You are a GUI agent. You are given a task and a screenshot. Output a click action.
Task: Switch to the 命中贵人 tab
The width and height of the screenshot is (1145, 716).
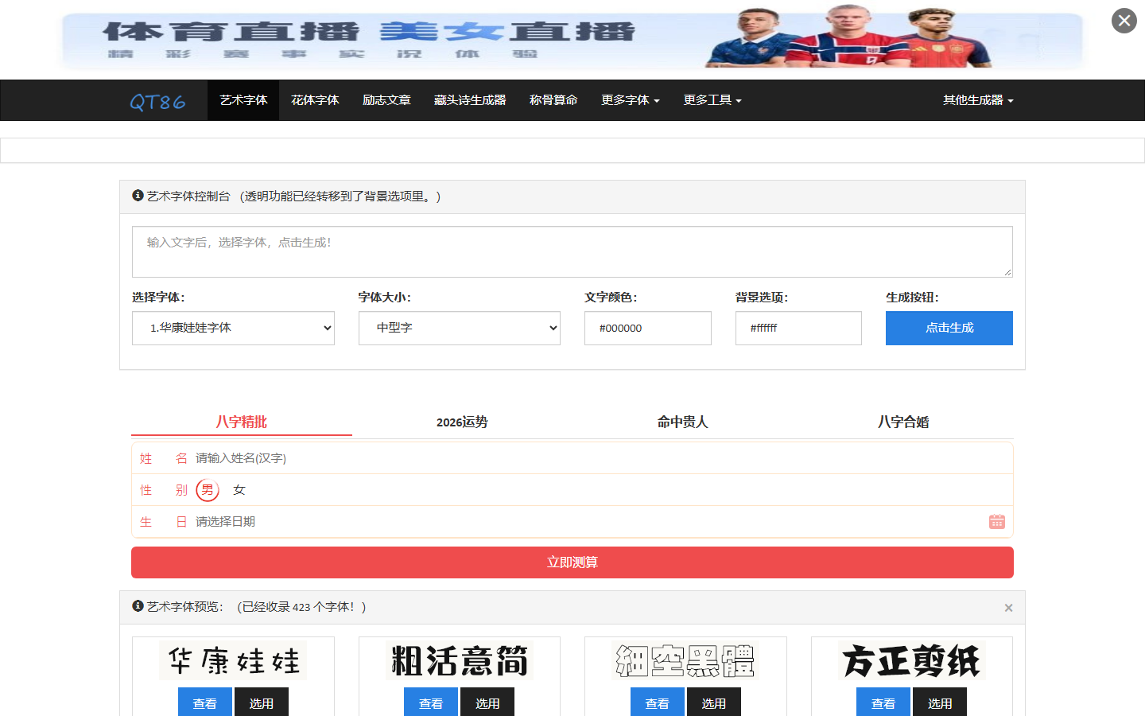tap(682, 422)
